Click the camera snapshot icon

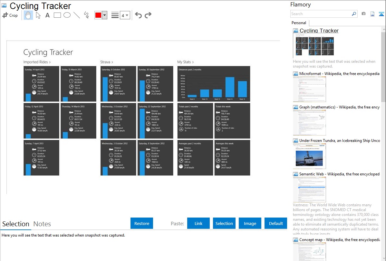(x=363, y=14)
